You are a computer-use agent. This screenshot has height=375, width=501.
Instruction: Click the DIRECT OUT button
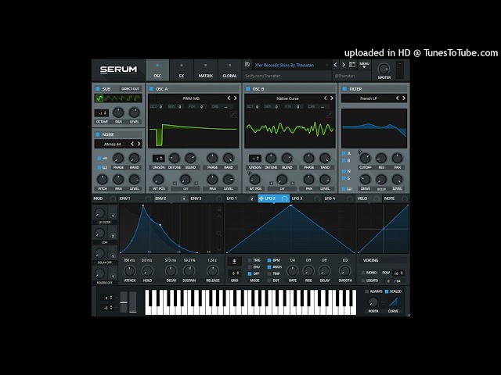pos(131,89)
